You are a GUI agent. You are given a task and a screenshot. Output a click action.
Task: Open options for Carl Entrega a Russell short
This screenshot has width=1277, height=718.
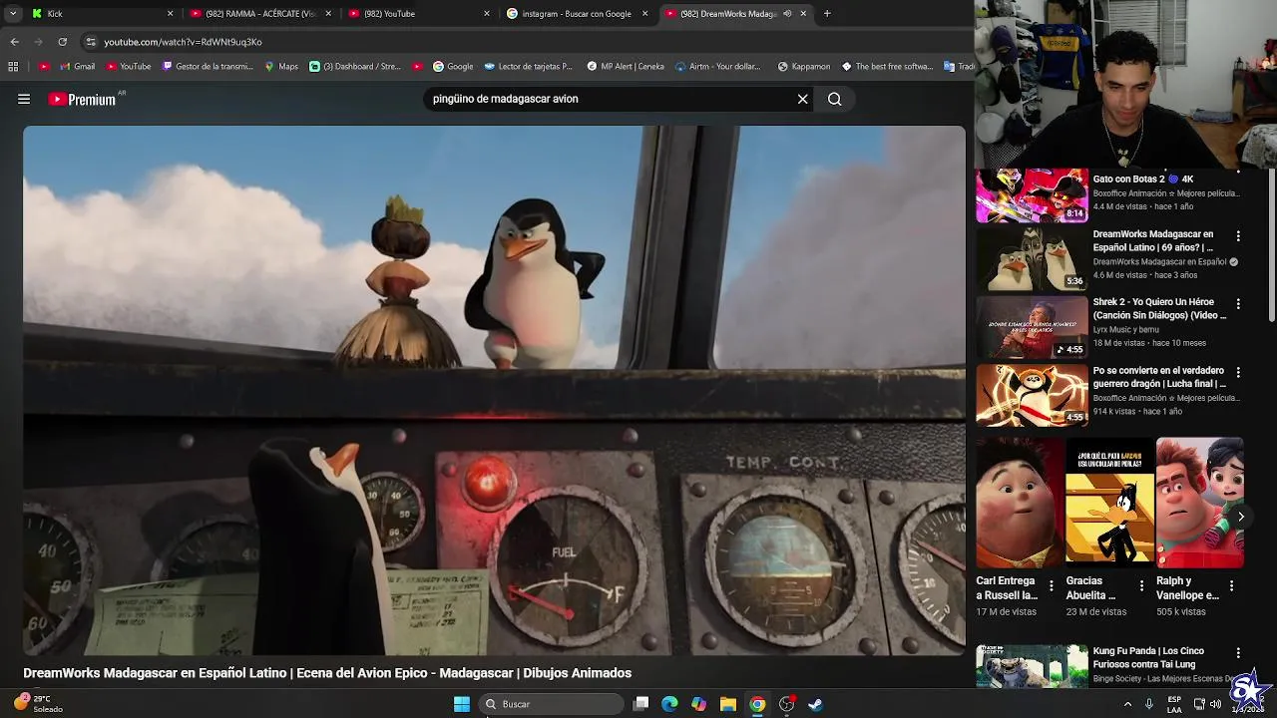click(1051, 586)
